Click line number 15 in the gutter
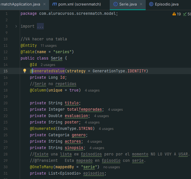The image size is (191, 179). [6, 71]
